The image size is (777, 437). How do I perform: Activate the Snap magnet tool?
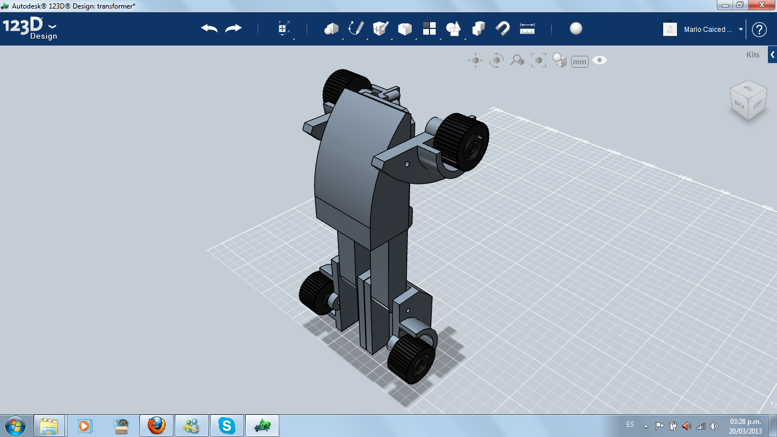[502, 28]
